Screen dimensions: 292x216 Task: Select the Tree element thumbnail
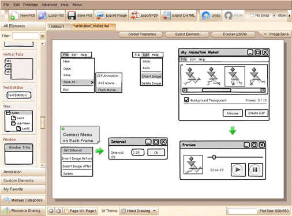click(18, 121)
